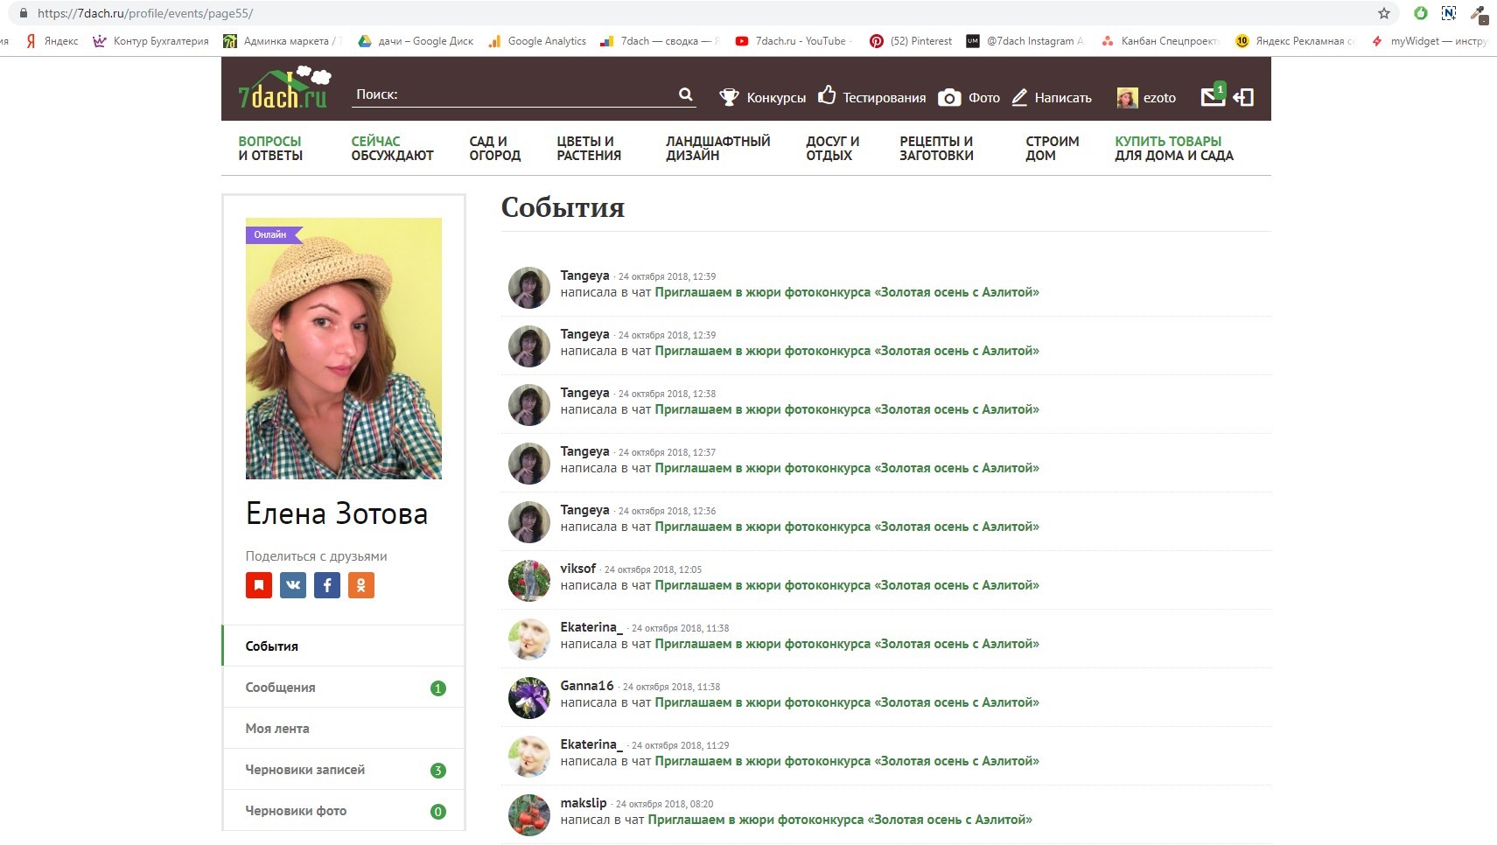1497x845 pixels.
Task: Select Черновики фото in sidebar
Action: [x=344, y=810]
